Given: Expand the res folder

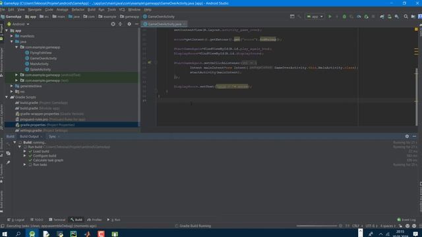Looking at the screenshot, I should 12,92.
